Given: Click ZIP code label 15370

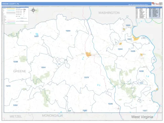Looking at the screenshot, I should pyautogui.click(x=86, y=78).
